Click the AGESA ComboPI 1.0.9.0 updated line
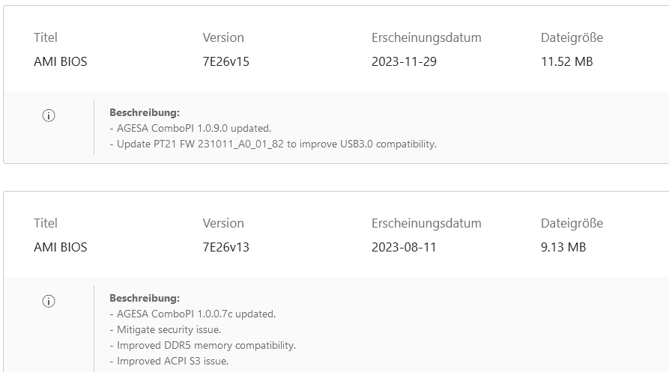The image size is (669, 372). pos(190,128)
